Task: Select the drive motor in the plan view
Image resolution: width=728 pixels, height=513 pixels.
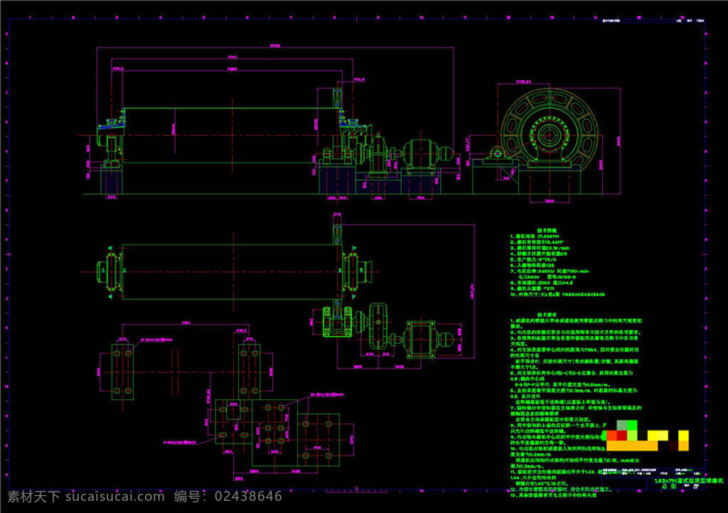Action: point(421,339)
